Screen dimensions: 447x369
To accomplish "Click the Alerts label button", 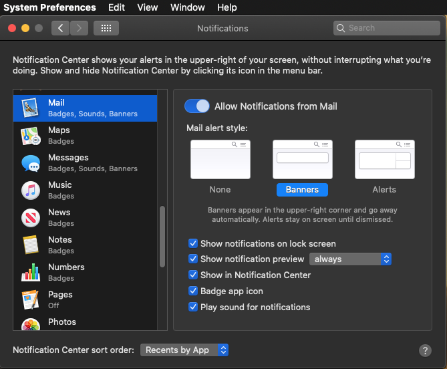I will (x=384, y=190).
